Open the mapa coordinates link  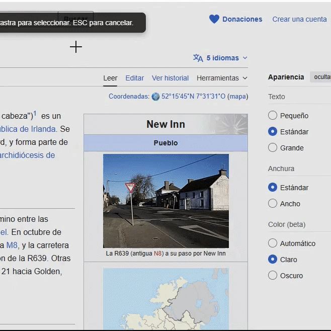click(x=238, y=97)
